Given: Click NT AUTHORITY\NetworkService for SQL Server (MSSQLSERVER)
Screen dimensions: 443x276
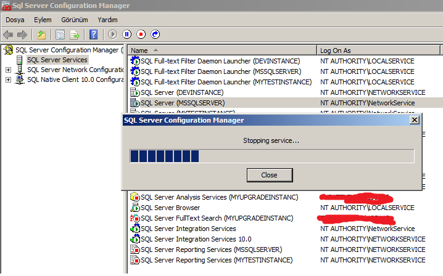Looking at the screenshot, I should click(x=368, y=103).
